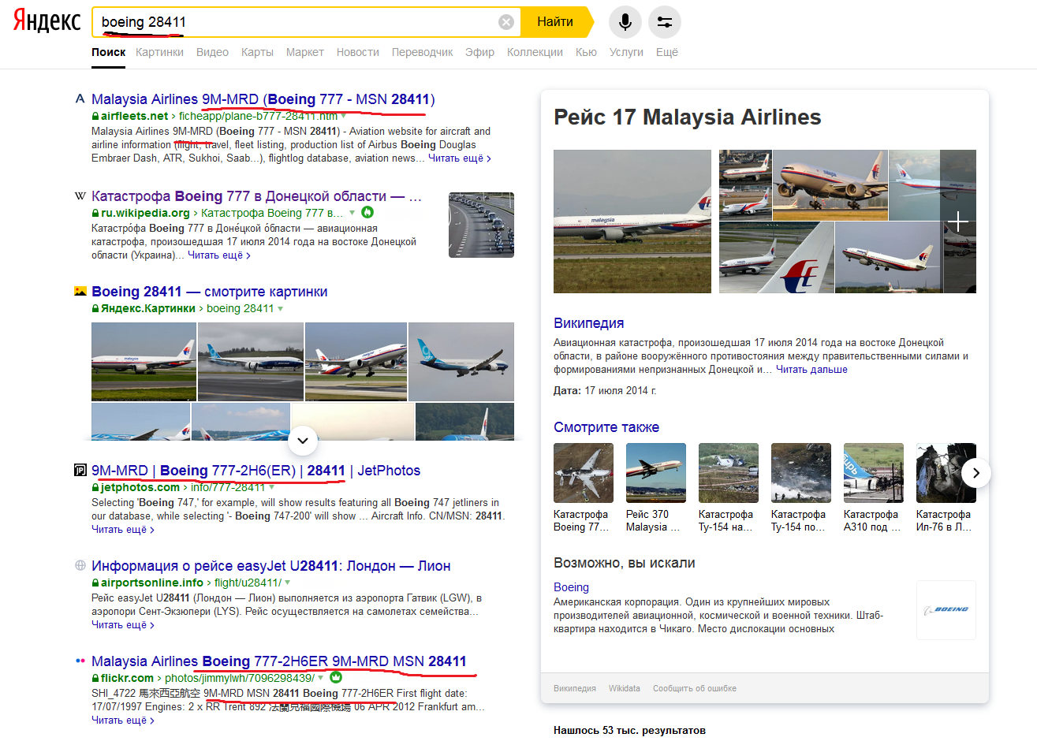Switch to the Картинки tab
The image size is (1037, 741).
pyautogui.click(x=159, y=52)
